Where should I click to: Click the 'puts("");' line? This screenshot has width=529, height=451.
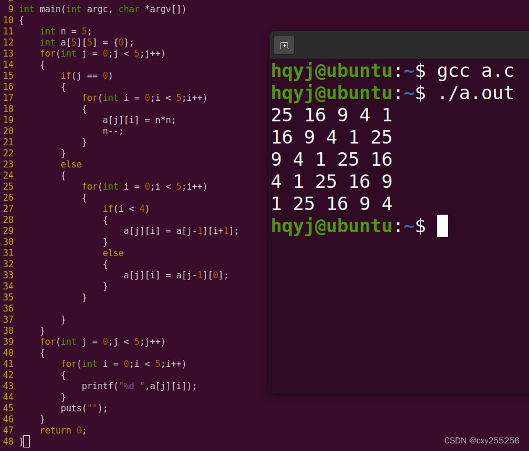click(x=84, y=408)
